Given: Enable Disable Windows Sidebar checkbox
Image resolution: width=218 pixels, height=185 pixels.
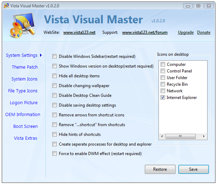Looking at the screenshot, I should pyautogui.click(x=55, y=56).
